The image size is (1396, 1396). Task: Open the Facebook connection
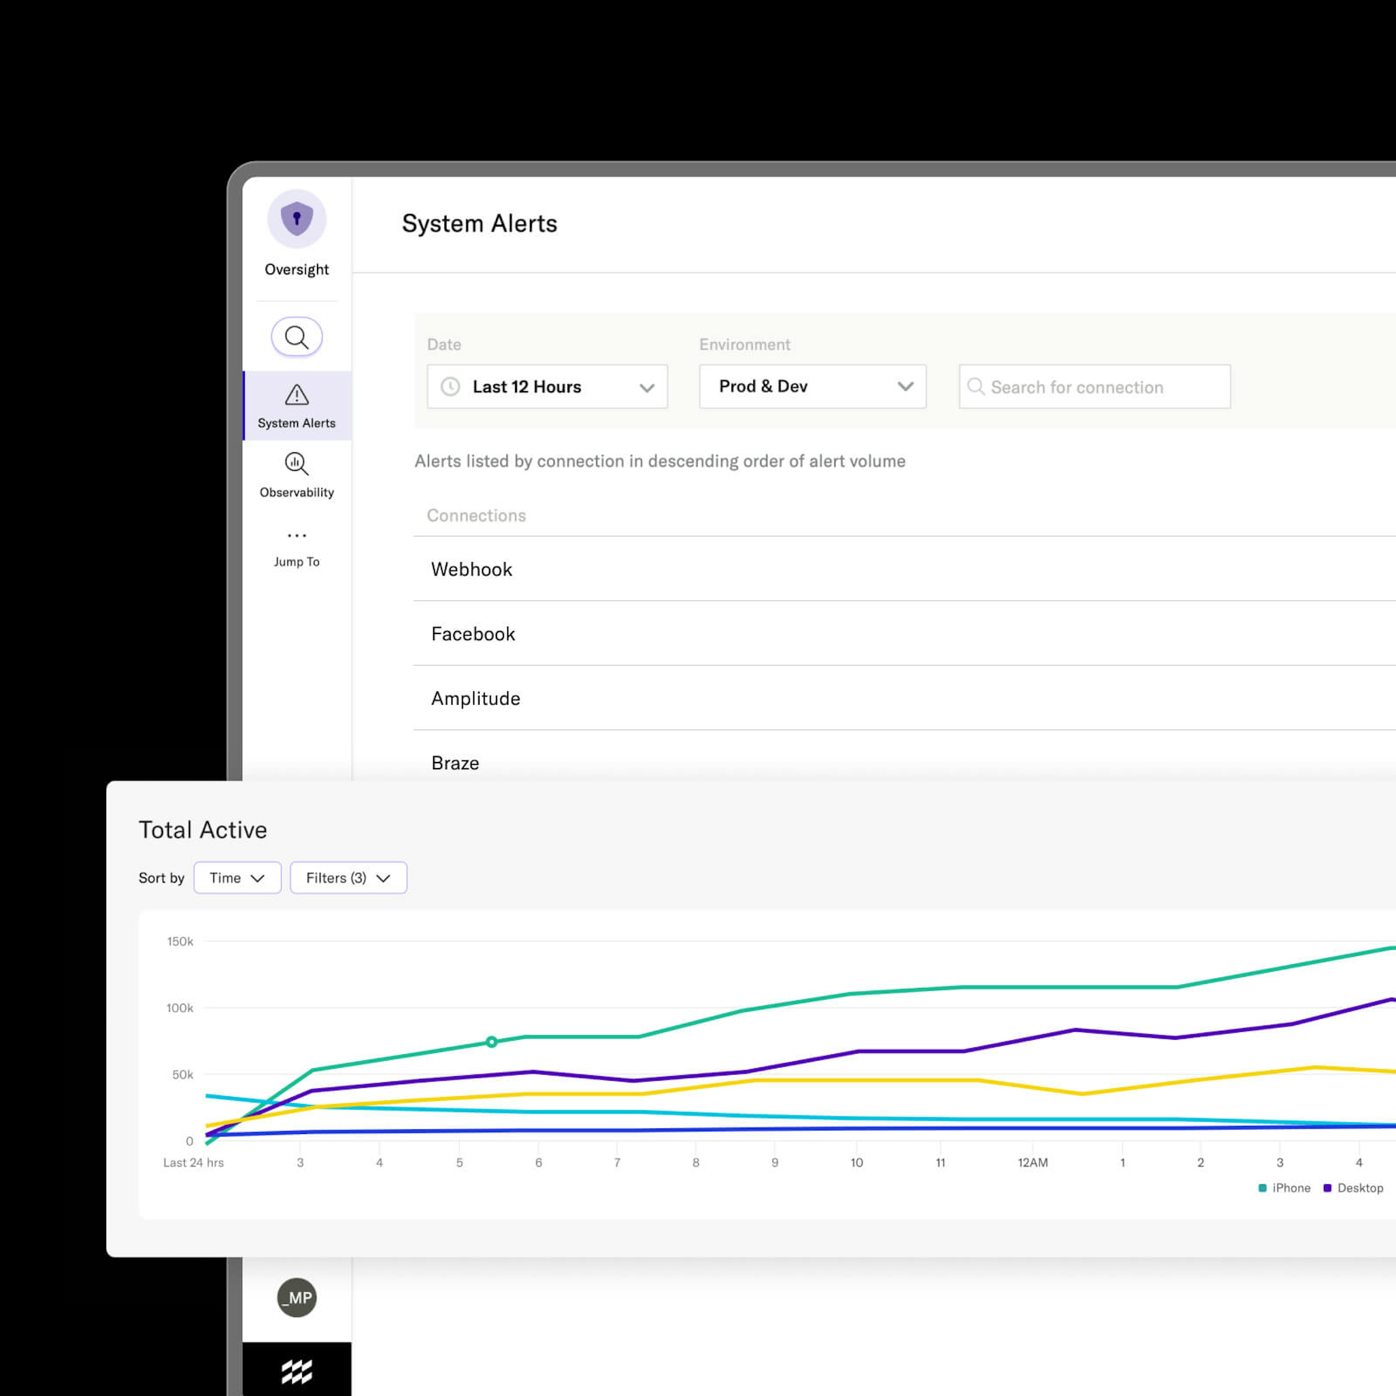click(473, 634)
